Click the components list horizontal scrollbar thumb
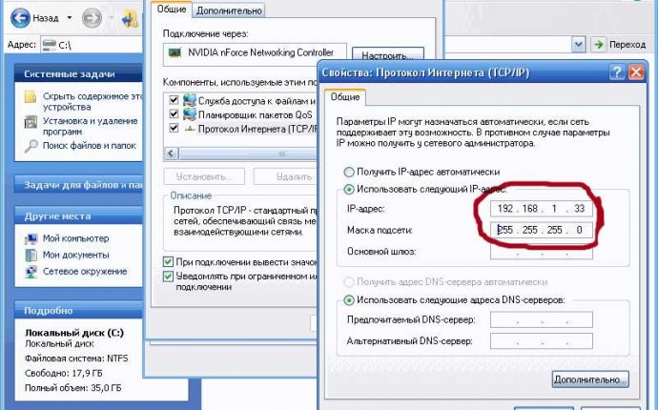This screenshot has width=658, height=410. [x=249, y=154]
